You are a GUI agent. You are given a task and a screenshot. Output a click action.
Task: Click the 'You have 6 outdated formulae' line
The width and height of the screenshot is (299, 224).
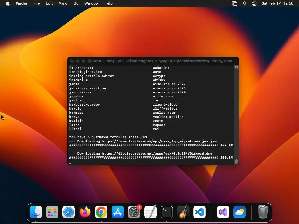pos(109,137)
